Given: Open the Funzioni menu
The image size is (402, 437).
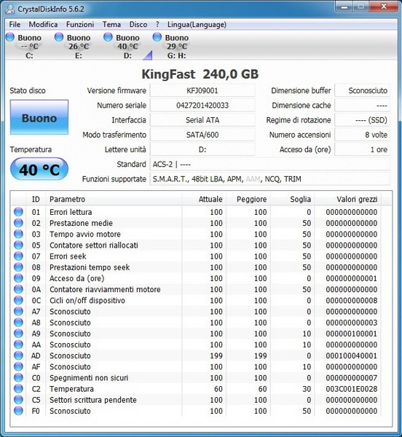Looking at the screenshot, I should point(80,25).
